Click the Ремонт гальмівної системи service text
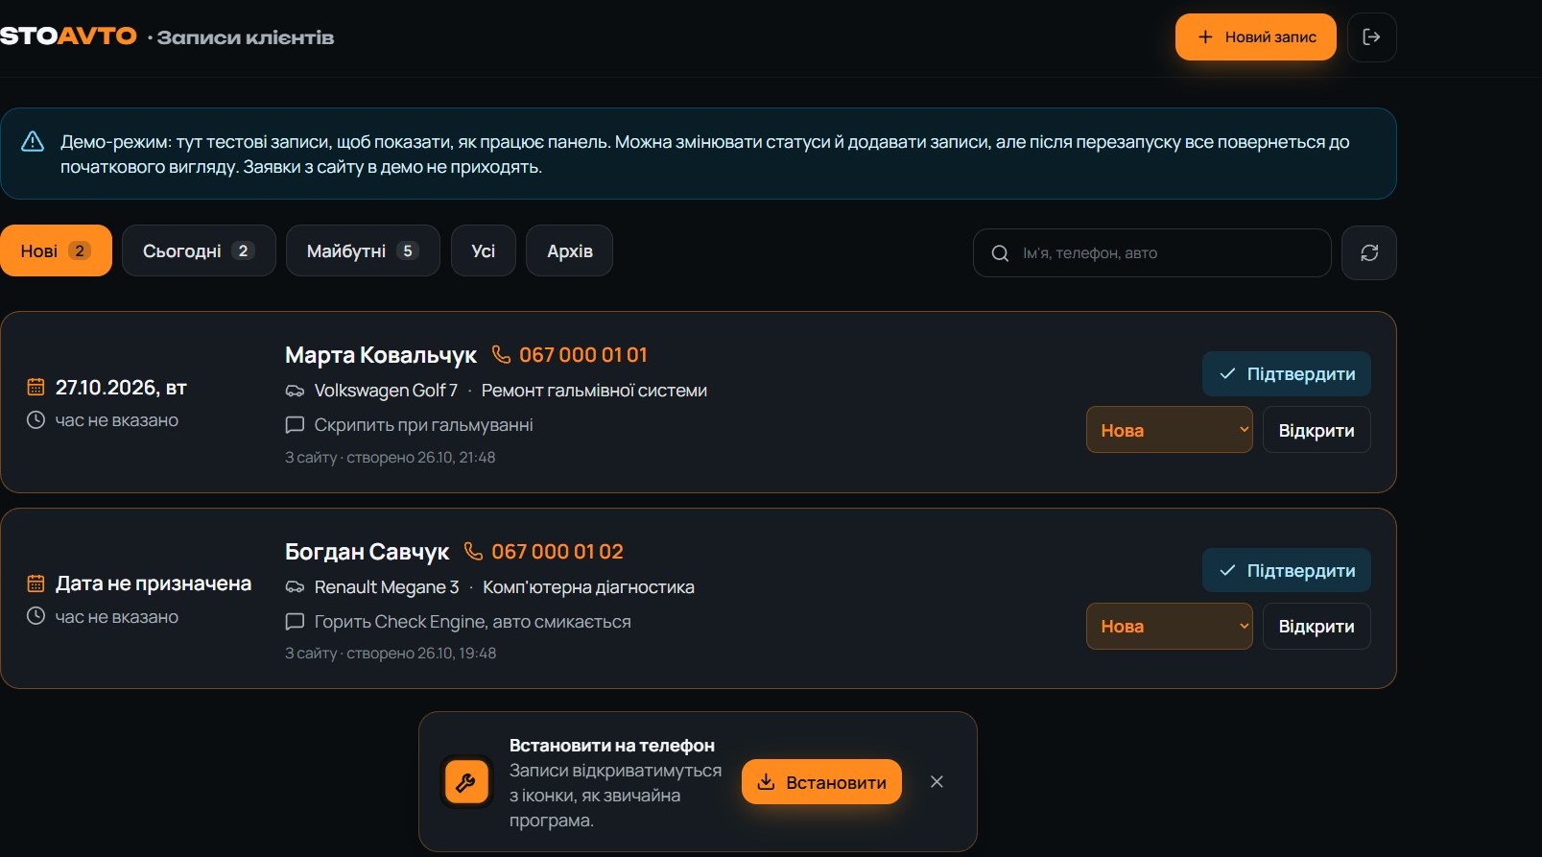The width and height of the screenshot is (1542, 857). pyautogui.click(x=594, y=391)
